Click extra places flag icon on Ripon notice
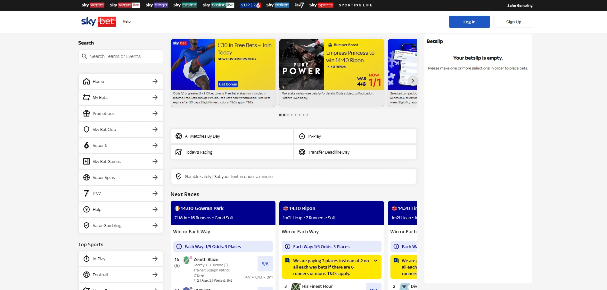Viewport: 607px width, 290px height. [x=288, y=261]
